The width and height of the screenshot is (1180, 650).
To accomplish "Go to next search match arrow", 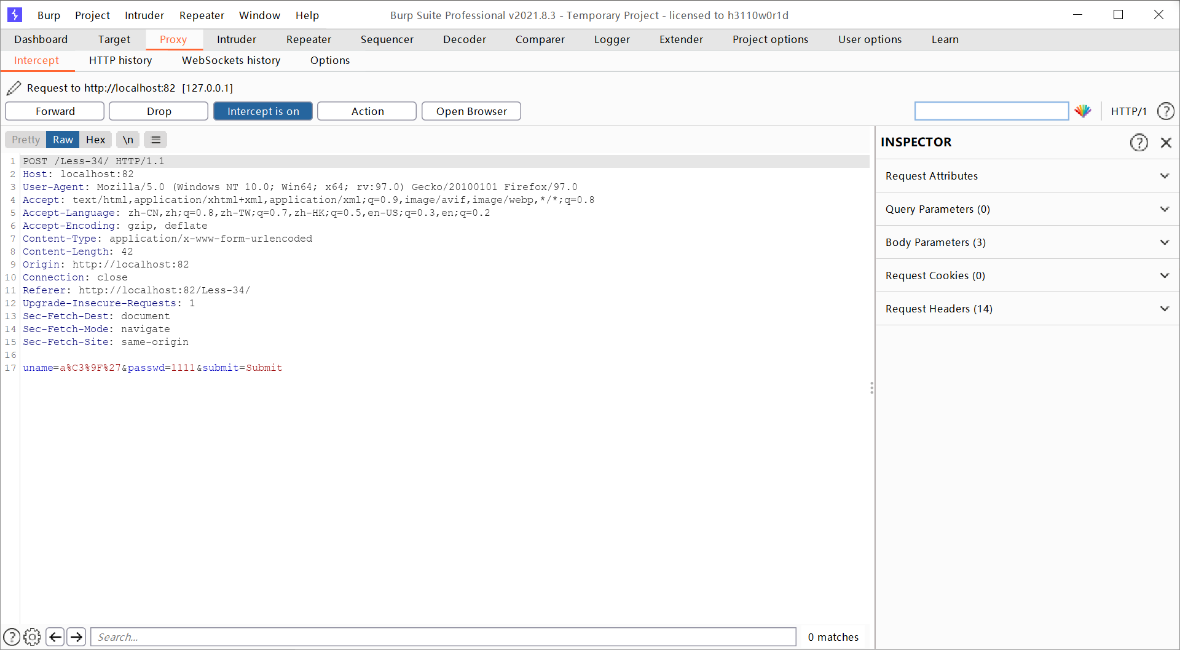I will click(x=76, y=637).
